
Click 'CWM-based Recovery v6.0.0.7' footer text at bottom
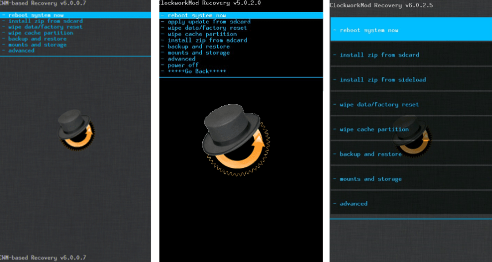[43, 258]
